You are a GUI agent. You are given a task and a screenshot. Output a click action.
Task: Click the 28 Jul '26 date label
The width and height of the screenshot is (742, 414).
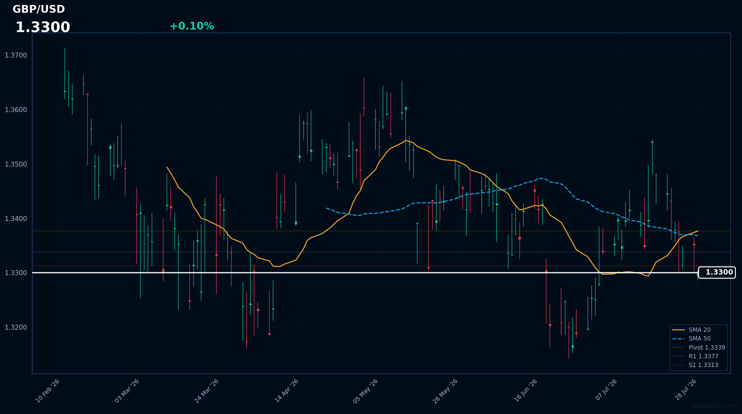tap(686, 390)
